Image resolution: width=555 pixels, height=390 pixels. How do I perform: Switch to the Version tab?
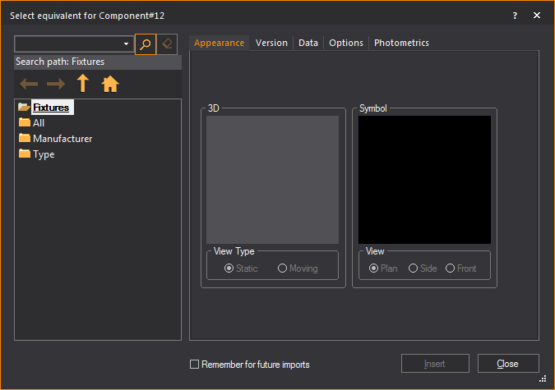coord(271,43)
